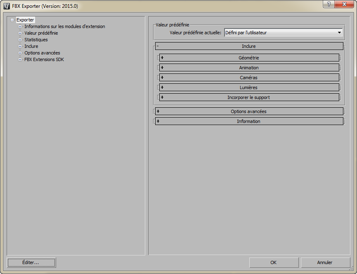357x274 pixels.
Task: Click the FBX Exporter title bar icon
Action: pos(7,6)
